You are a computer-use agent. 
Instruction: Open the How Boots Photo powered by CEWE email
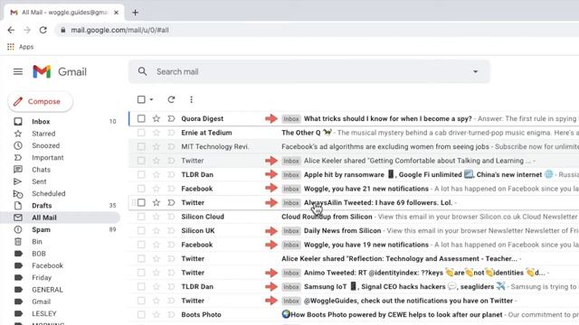(x=354, y=315)
